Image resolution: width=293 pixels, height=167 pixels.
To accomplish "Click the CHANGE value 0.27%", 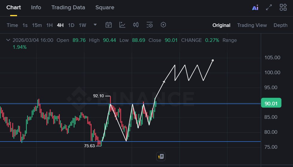I will point(212,40).
